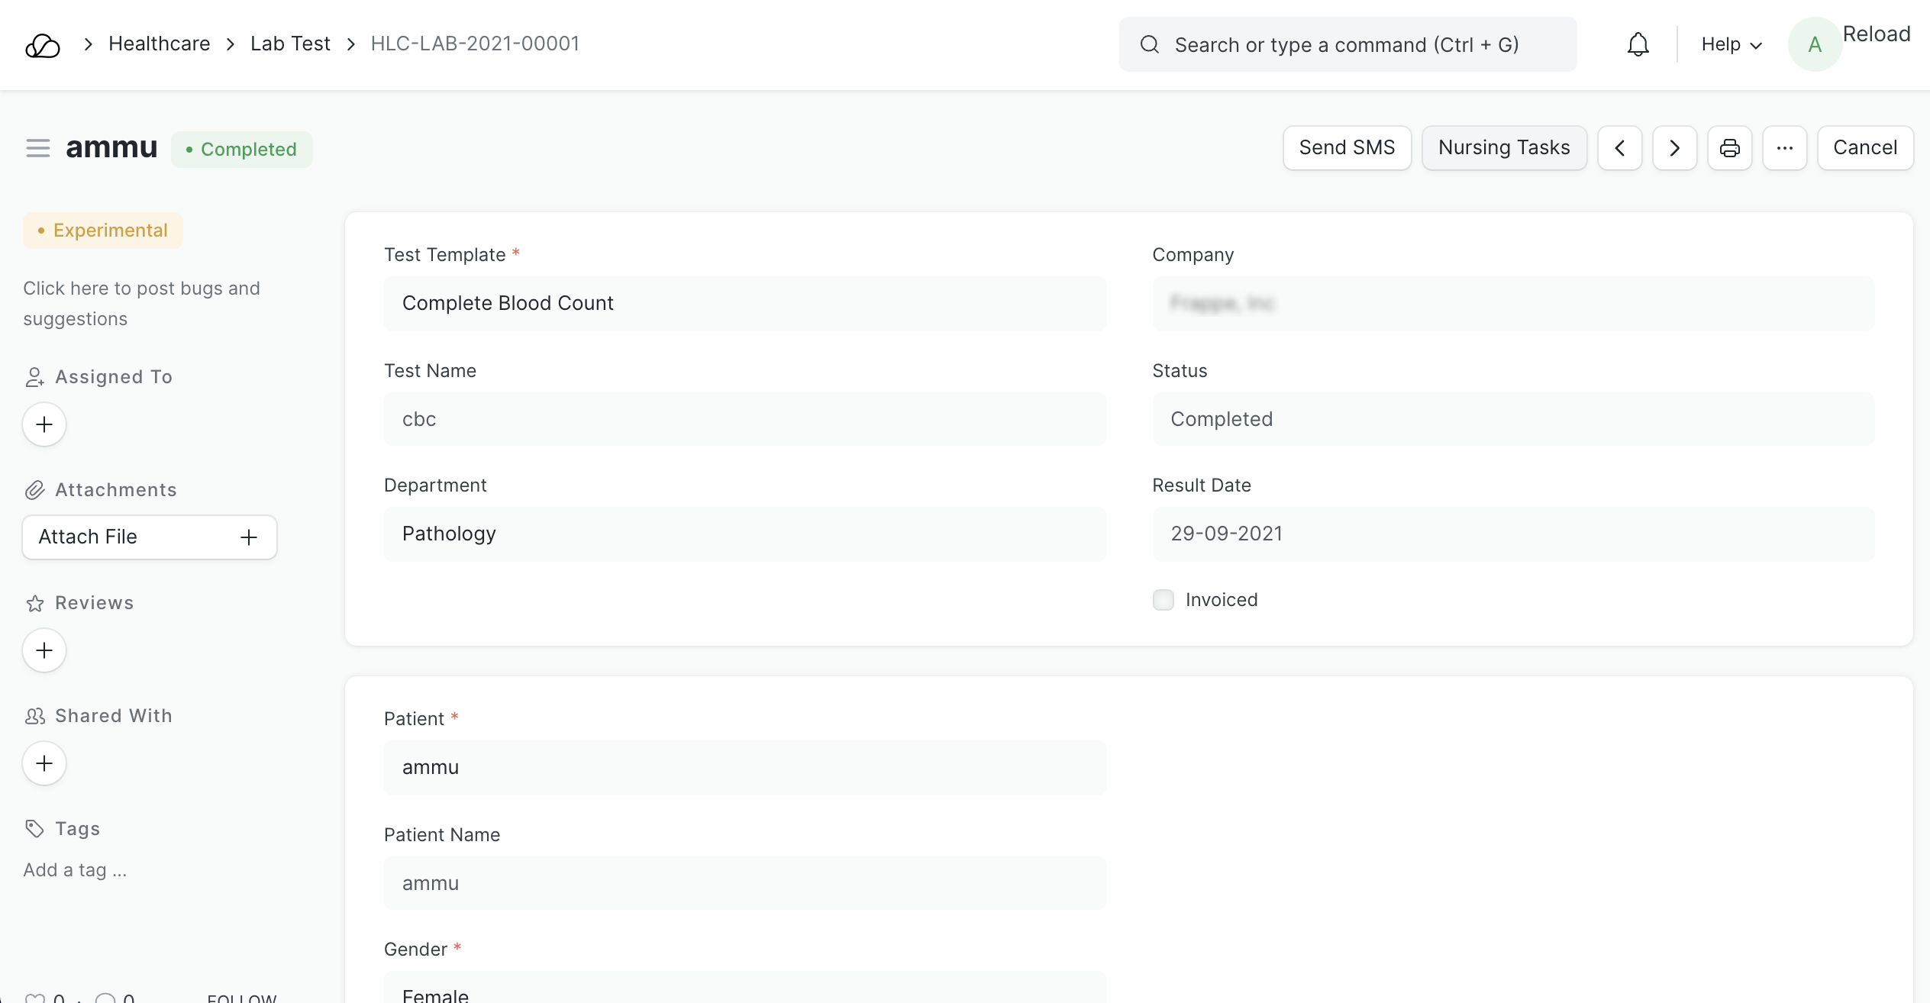The width and height of the screenshot is (1930, 1003).
Task: Expand the Help dropdown menu
Action: 1731,44
